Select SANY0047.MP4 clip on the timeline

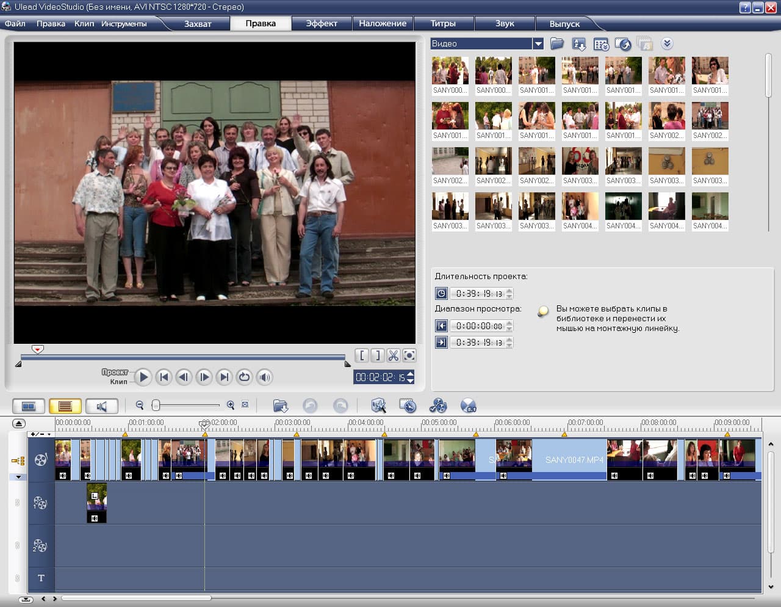572,459
